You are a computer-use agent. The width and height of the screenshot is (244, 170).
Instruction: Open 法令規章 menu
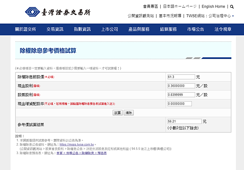tap(223, 29)
